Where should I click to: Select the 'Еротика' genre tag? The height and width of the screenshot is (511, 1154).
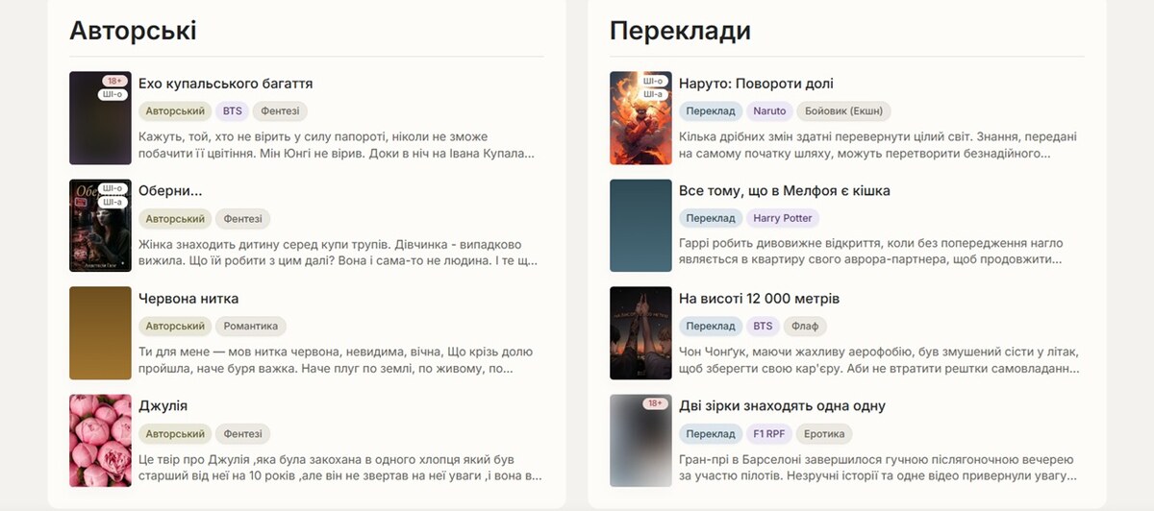(x=823, y=434)
